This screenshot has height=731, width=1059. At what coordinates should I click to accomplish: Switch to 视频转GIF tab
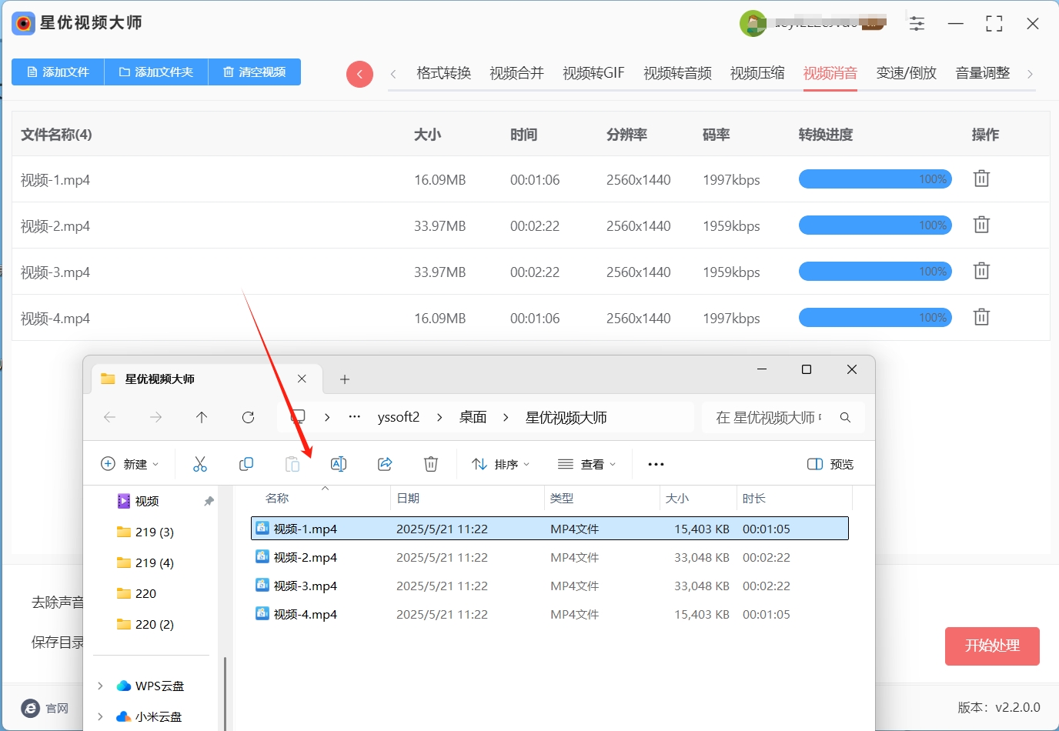(x=593, y=73)
